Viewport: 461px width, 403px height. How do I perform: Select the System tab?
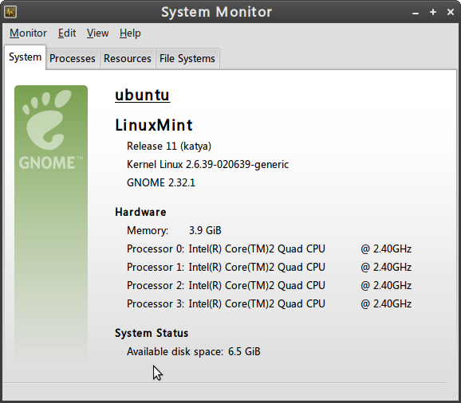pyautogui.click(x=25, y=57)
